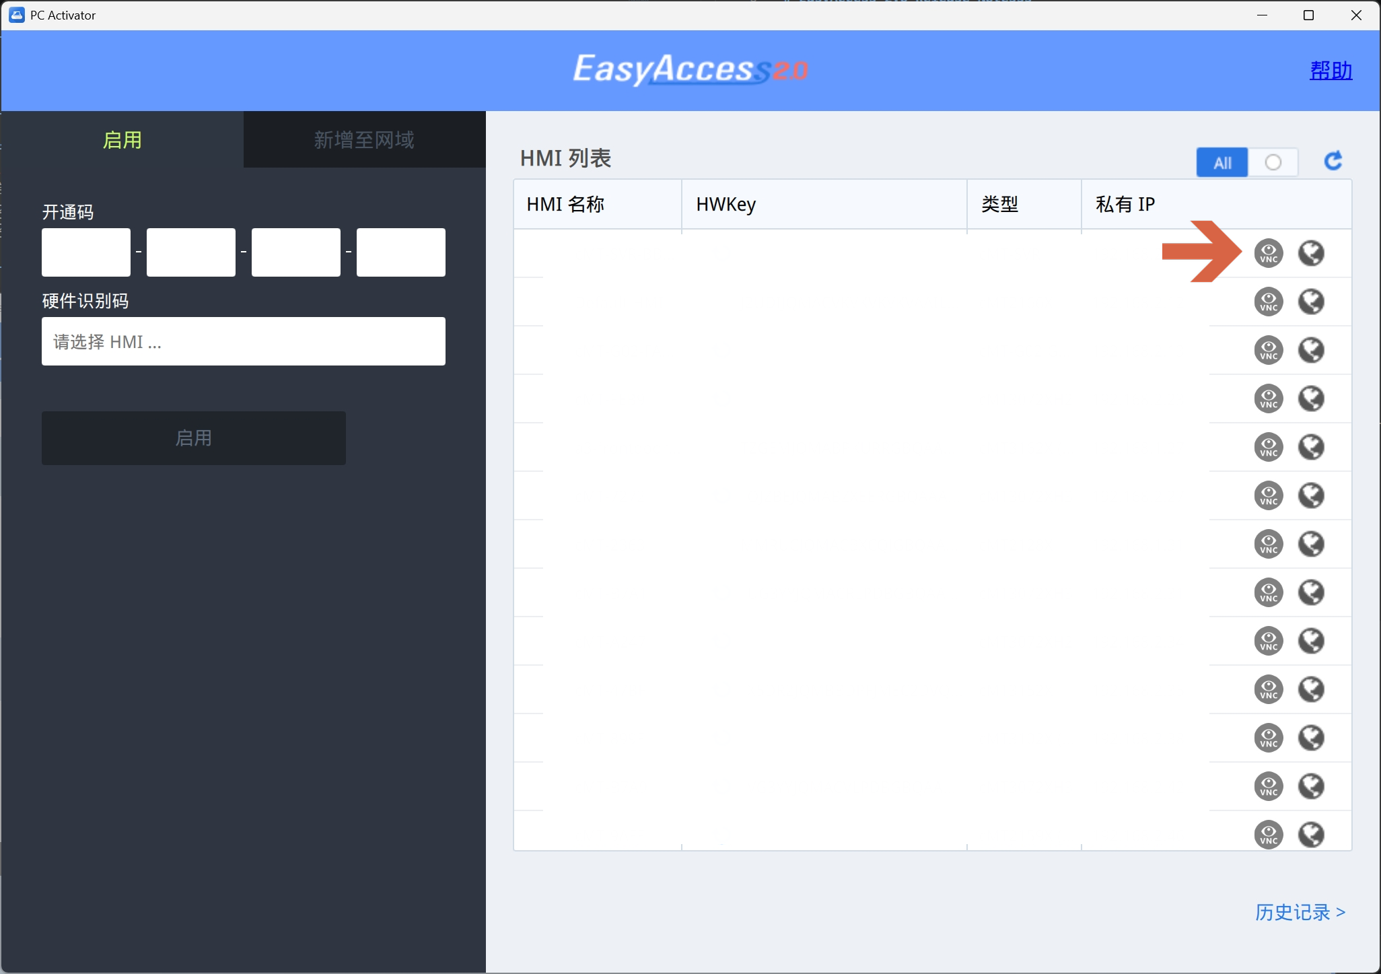Start VNC for the fourth HMI row
This screenshot has height=974, width=1381.
(1269, 398)
